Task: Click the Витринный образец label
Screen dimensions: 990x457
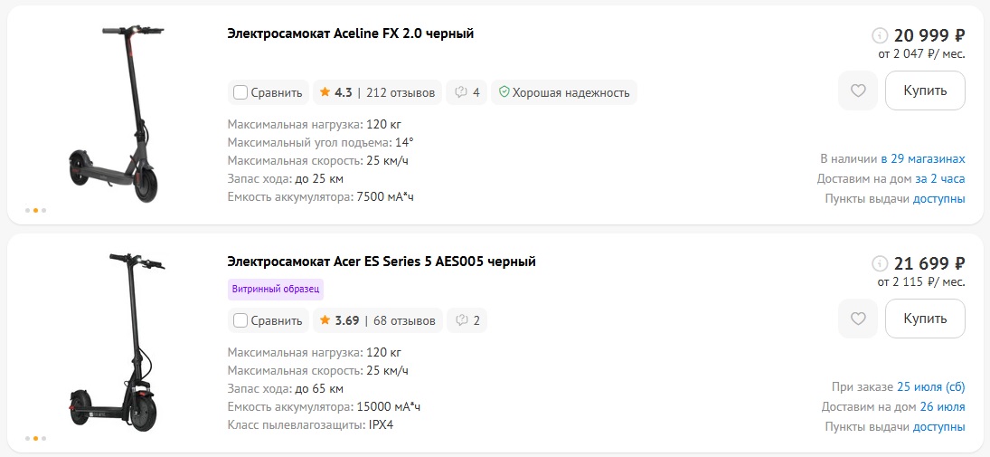Action: 275,290
